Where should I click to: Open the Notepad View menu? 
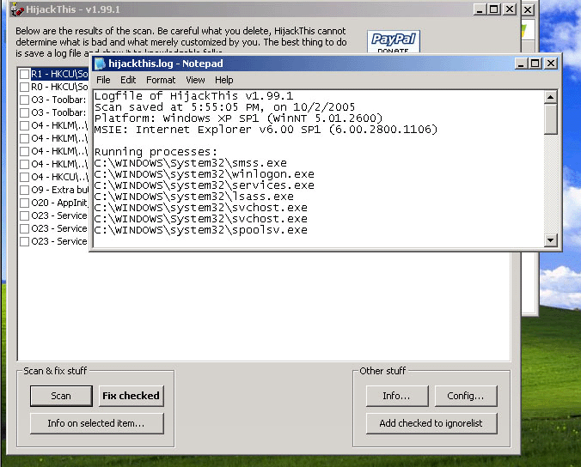[195, 80]
